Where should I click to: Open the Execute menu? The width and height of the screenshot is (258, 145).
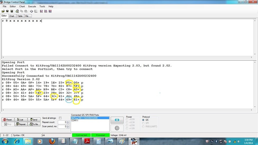(x=32, y=6)
